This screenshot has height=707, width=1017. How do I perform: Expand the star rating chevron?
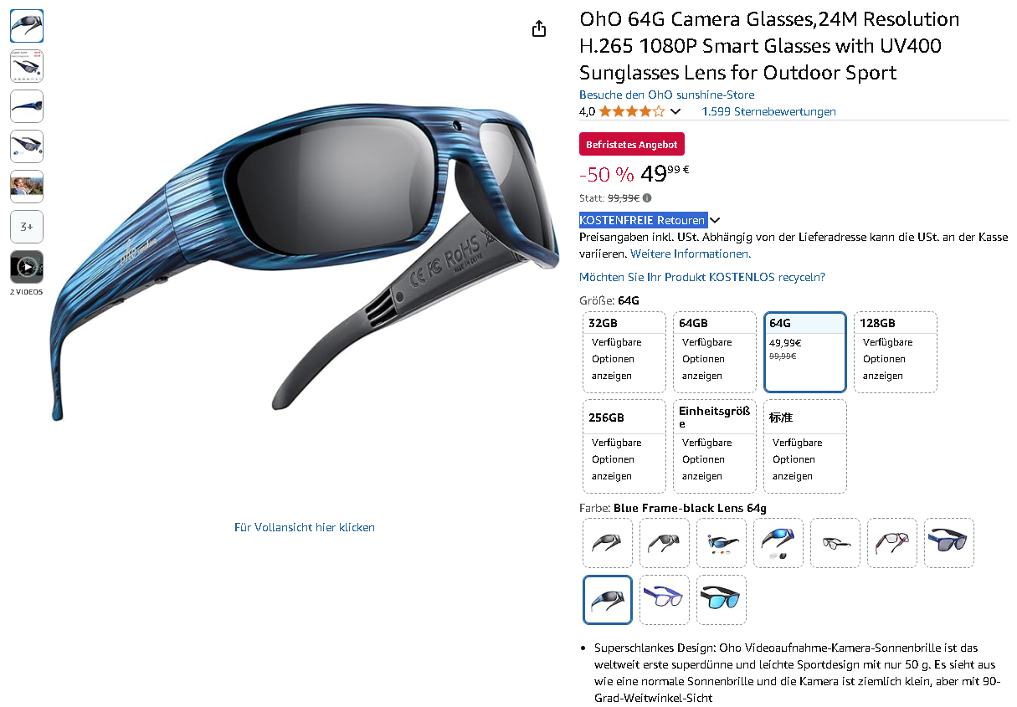pos(675,111)
